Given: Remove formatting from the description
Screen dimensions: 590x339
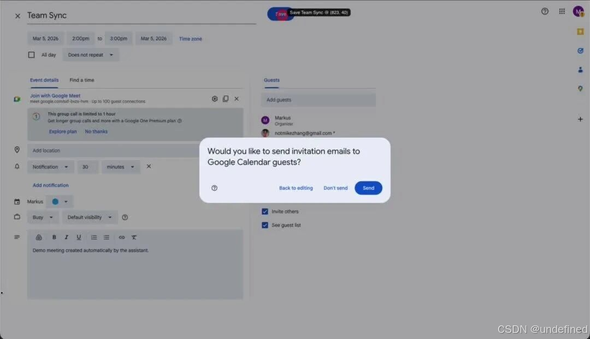Looking at the screenshot, I should pyautogui.click(x=134, y=237).
